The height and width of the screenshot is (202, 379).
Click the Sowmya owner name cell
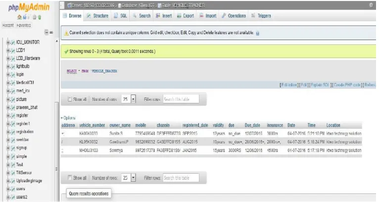(x=116, y=151)
